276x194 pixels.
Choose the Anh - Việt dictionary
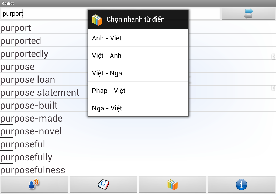coord(138,38)
